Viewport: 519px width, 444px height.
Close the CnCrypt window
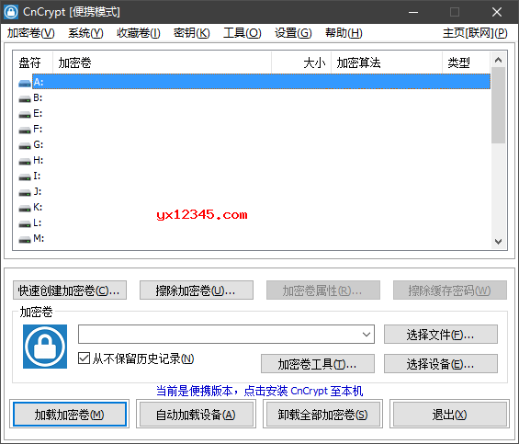tap(496, 12)
